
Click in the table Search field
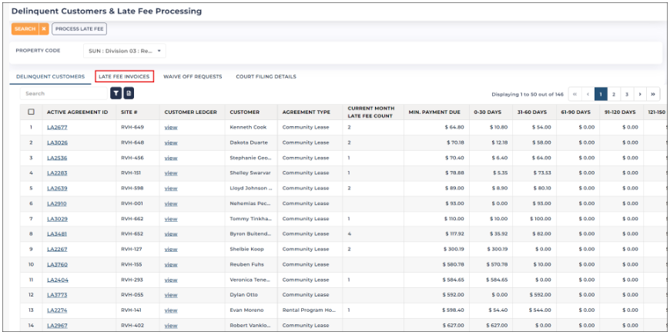coord(64,93)
